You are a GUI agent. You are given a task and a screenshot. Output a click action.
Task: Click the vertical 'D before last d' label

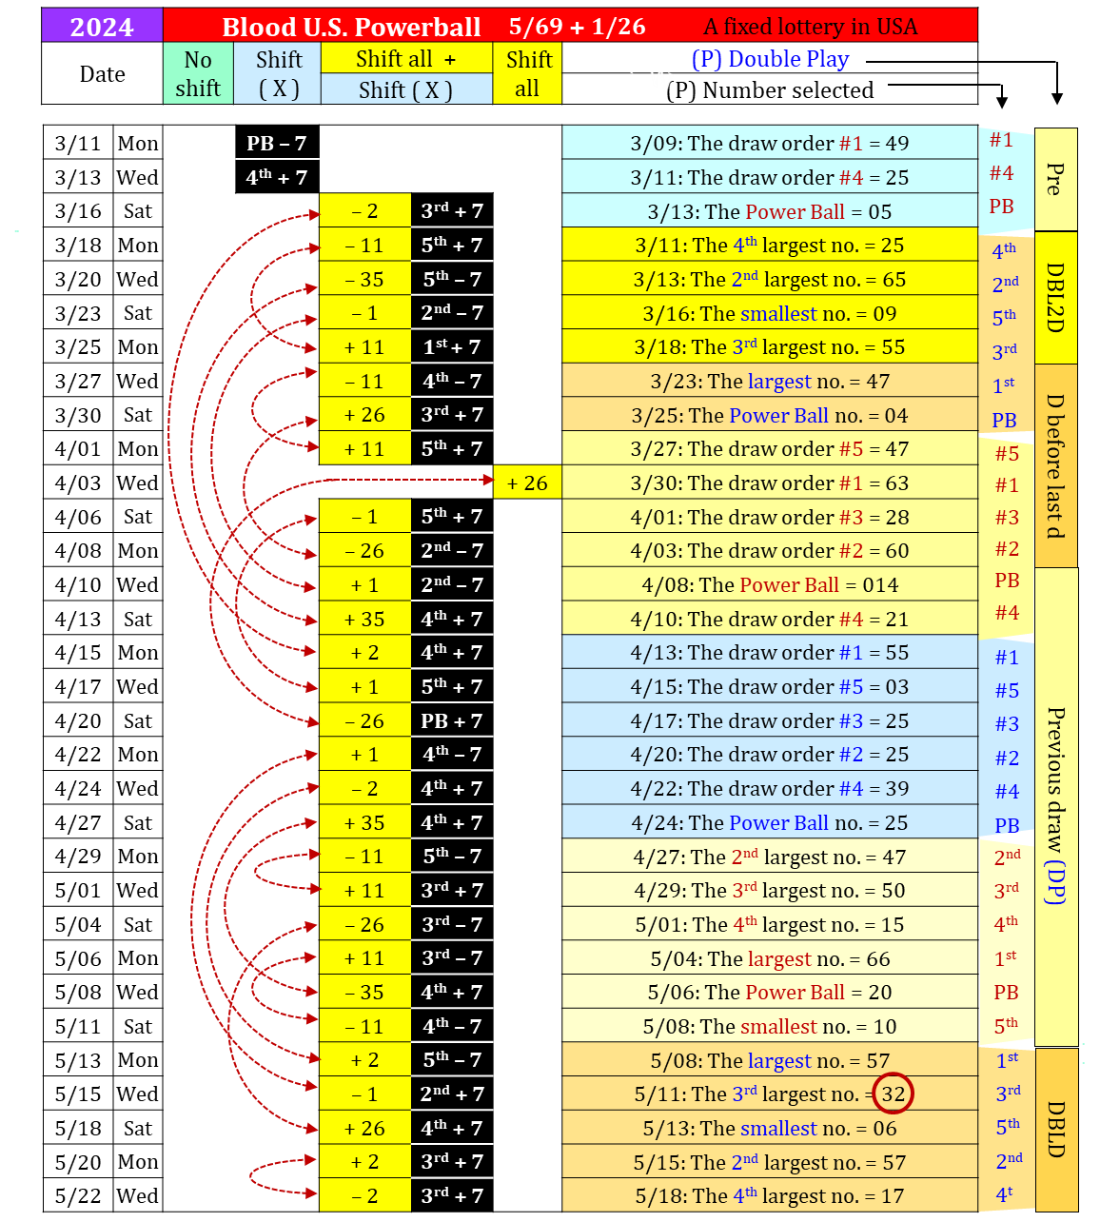click(1055, 465)
